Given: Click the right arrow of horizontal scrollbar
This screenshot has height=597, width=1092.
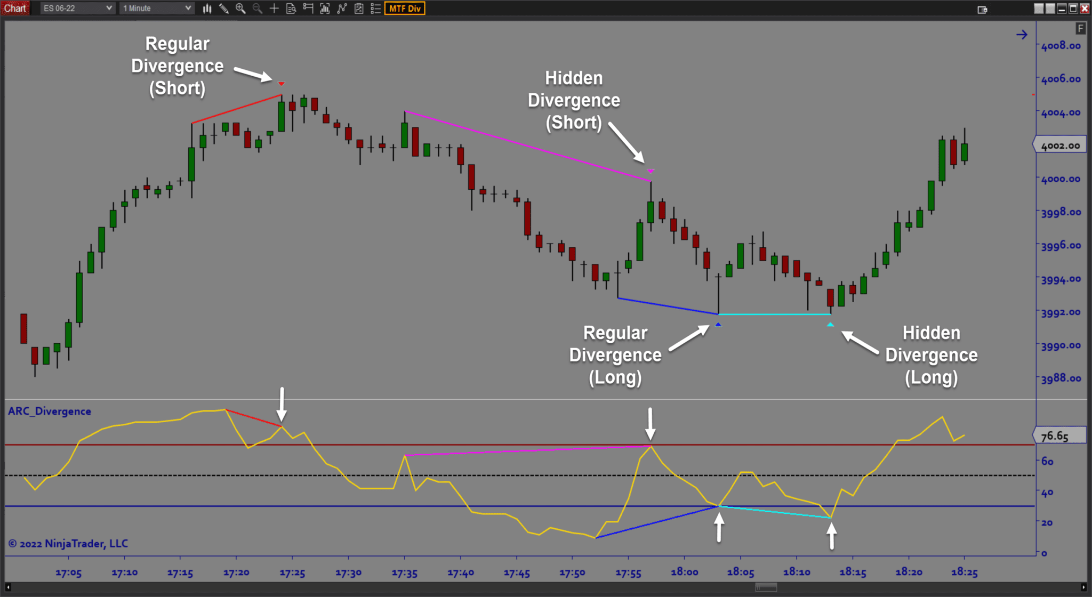Looking at the screenshot, I should click(x=1083, y=587).
